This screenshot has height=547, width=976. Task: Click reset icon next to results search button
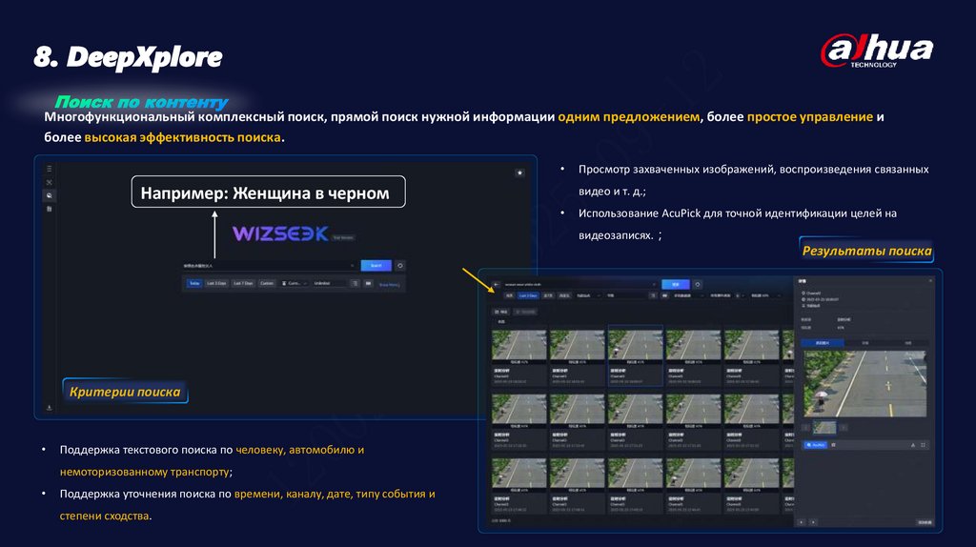[698, 284]
